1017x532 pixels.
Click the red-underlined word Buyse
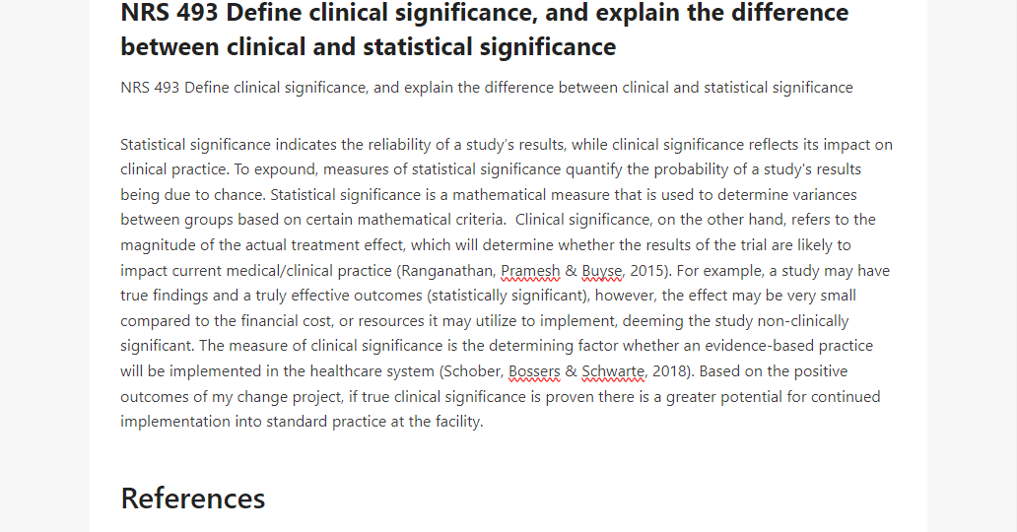[602, 271]
